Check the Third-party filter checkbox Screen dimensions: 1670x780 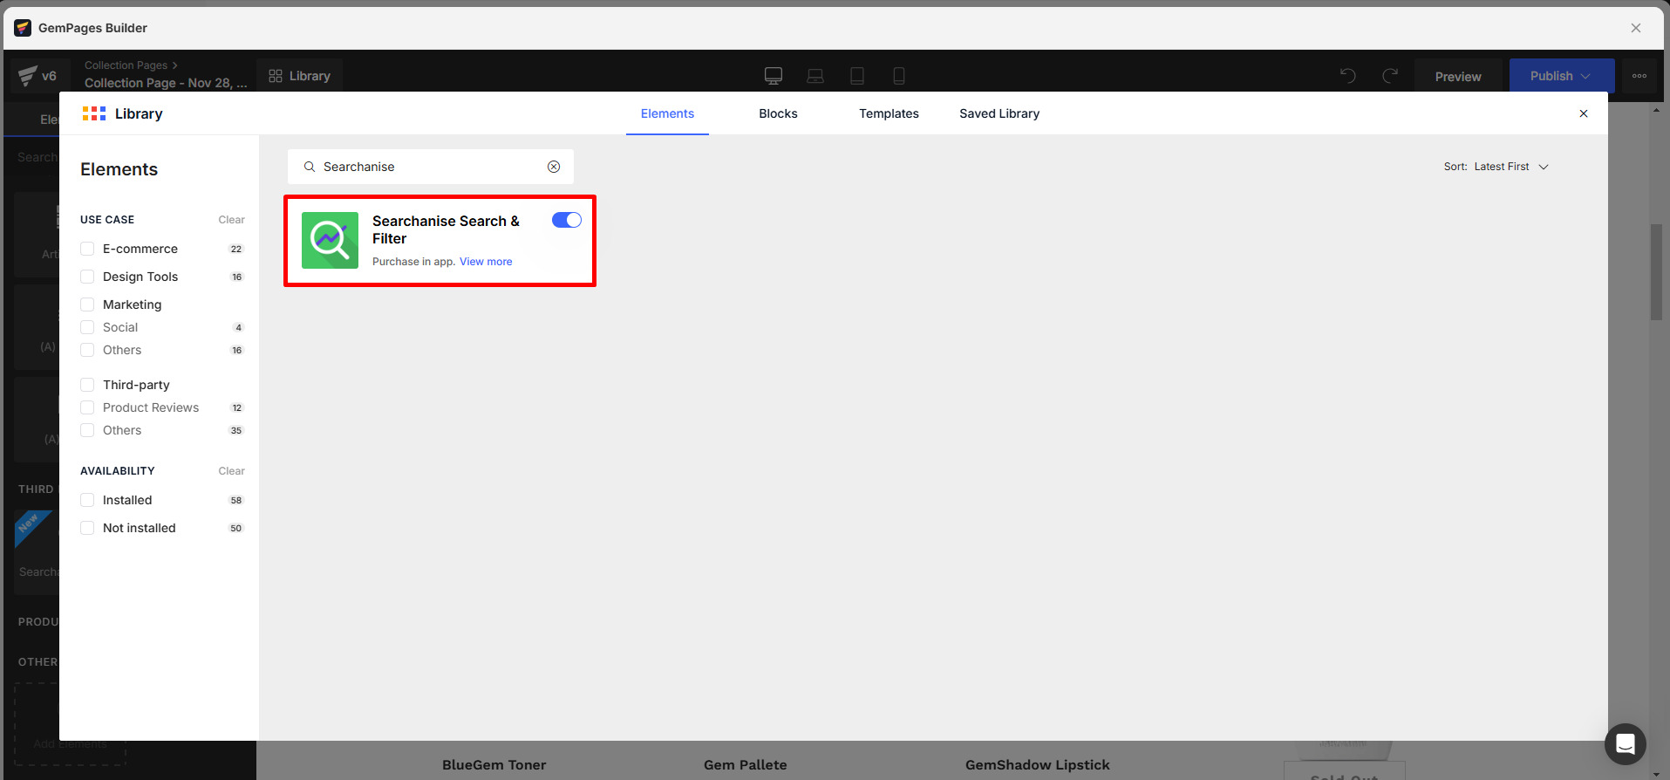point(87,385)
